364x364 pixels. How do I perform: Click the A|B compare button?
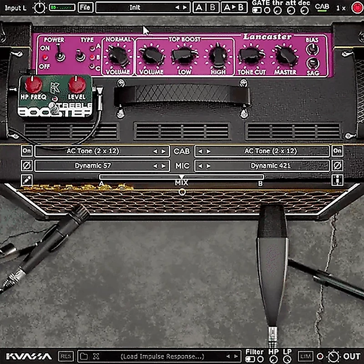tap(206, 8)
